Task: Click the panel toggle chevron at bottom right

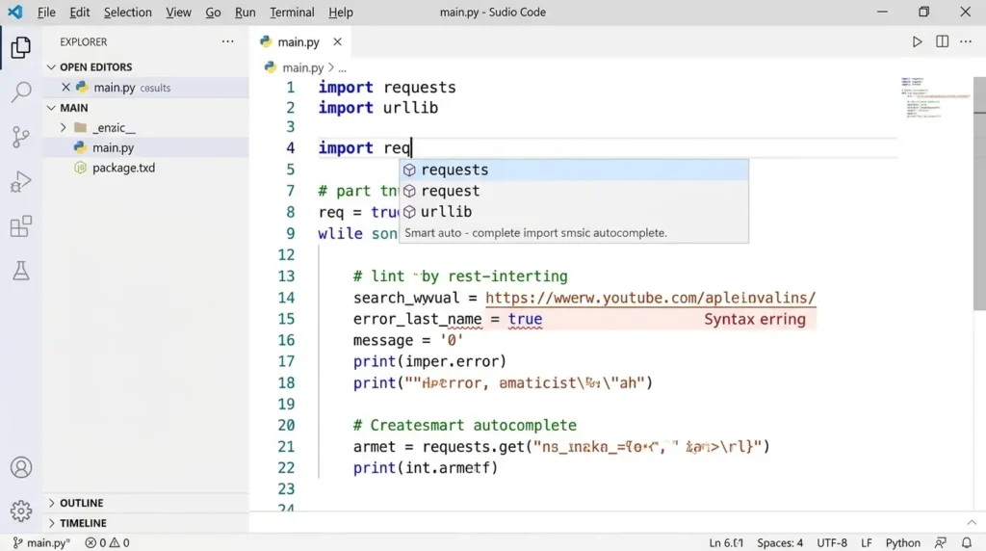Action: (x=972, y=523)
